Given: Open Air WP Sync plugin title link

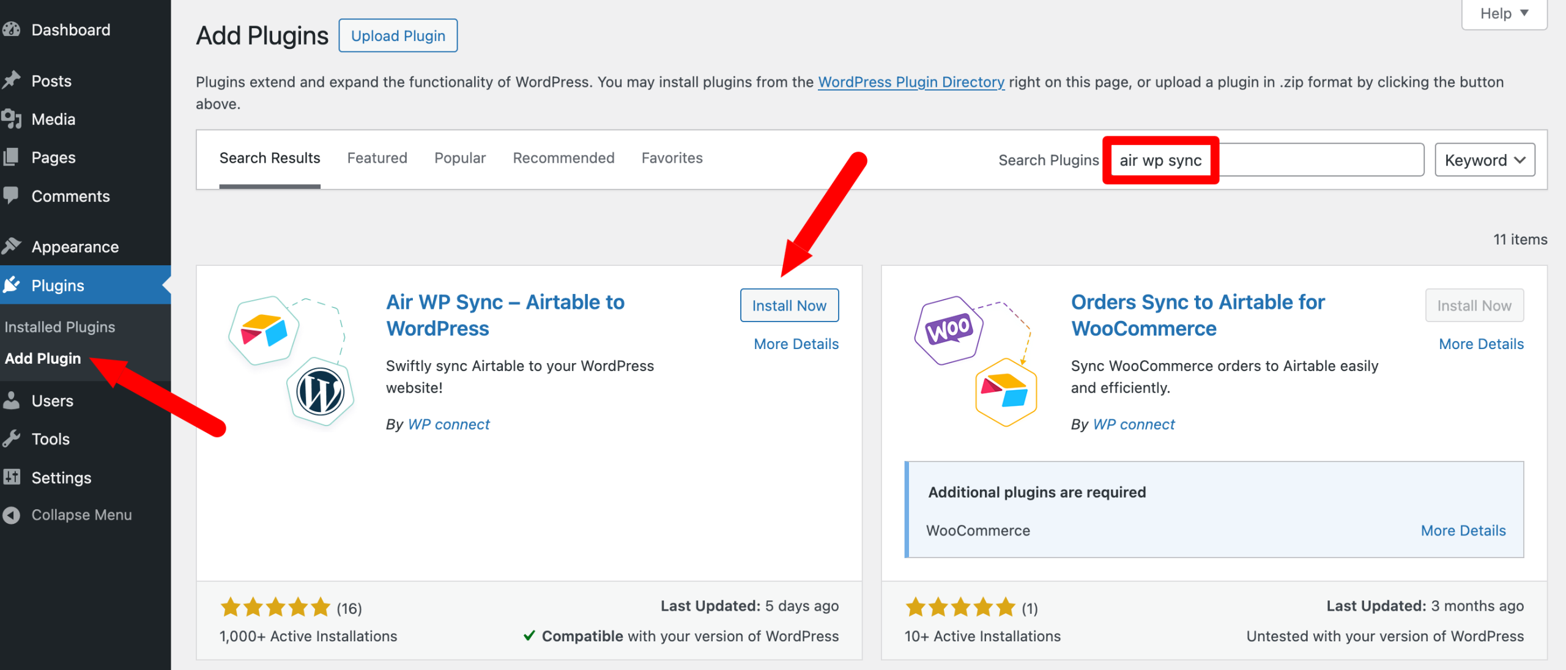Looking at the screenshot, I should [505, 315].
